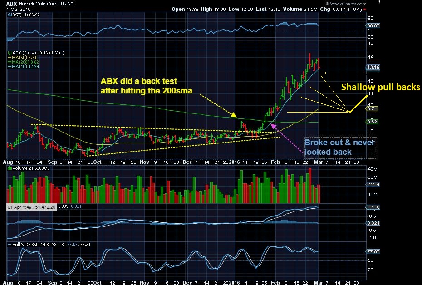The width and height of the screenshot is (422, 285).
Task: Click the green volume bars legend icon
Action: click(10, 168)
